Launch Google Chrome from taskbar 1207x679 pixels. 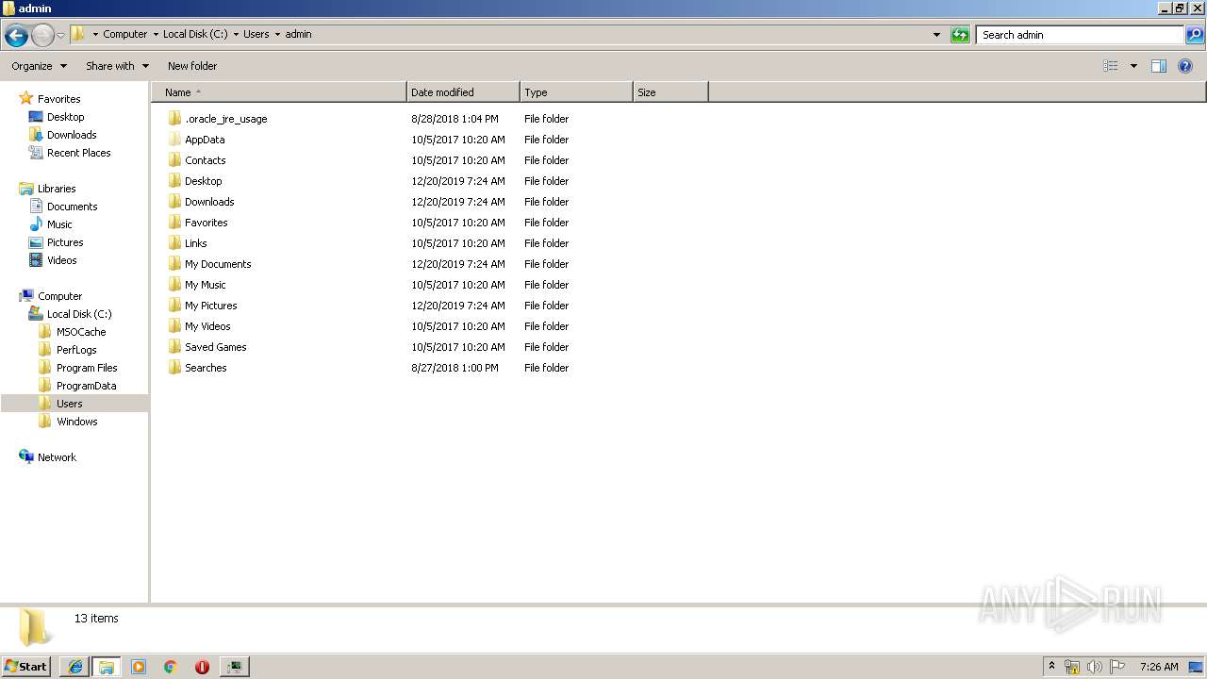point(170,667)
